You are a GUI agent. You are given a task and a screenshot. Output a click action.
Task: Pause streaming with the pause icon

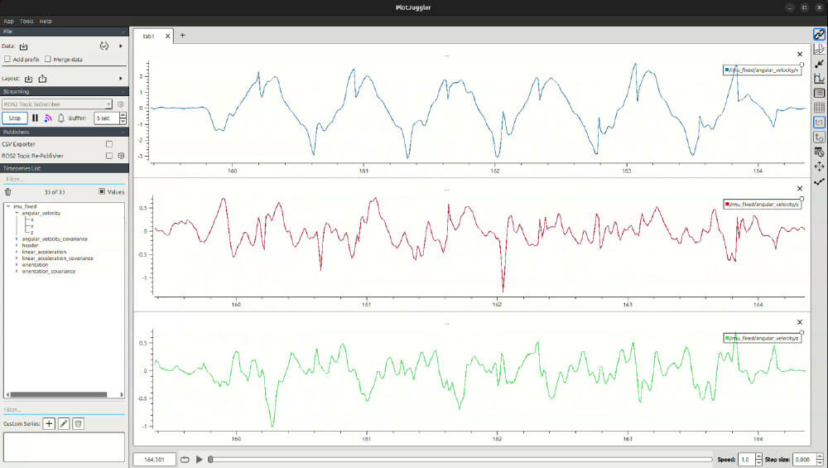coord(35,118)
